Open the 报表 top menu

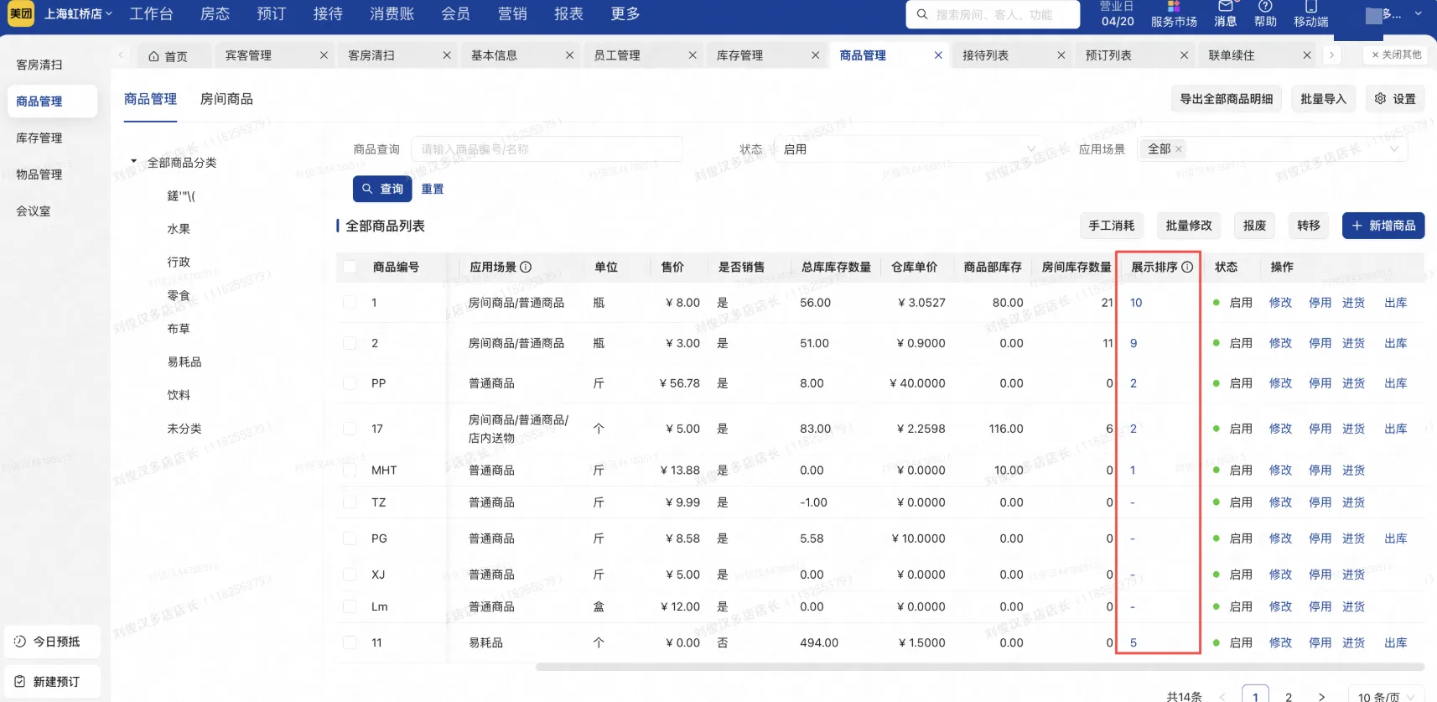pyautogui.click(x=568, y=13)
